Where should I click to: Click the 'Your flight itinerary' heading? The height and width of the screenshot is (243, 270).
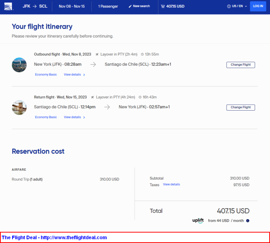pyautogui.click(x=42, y=27)
